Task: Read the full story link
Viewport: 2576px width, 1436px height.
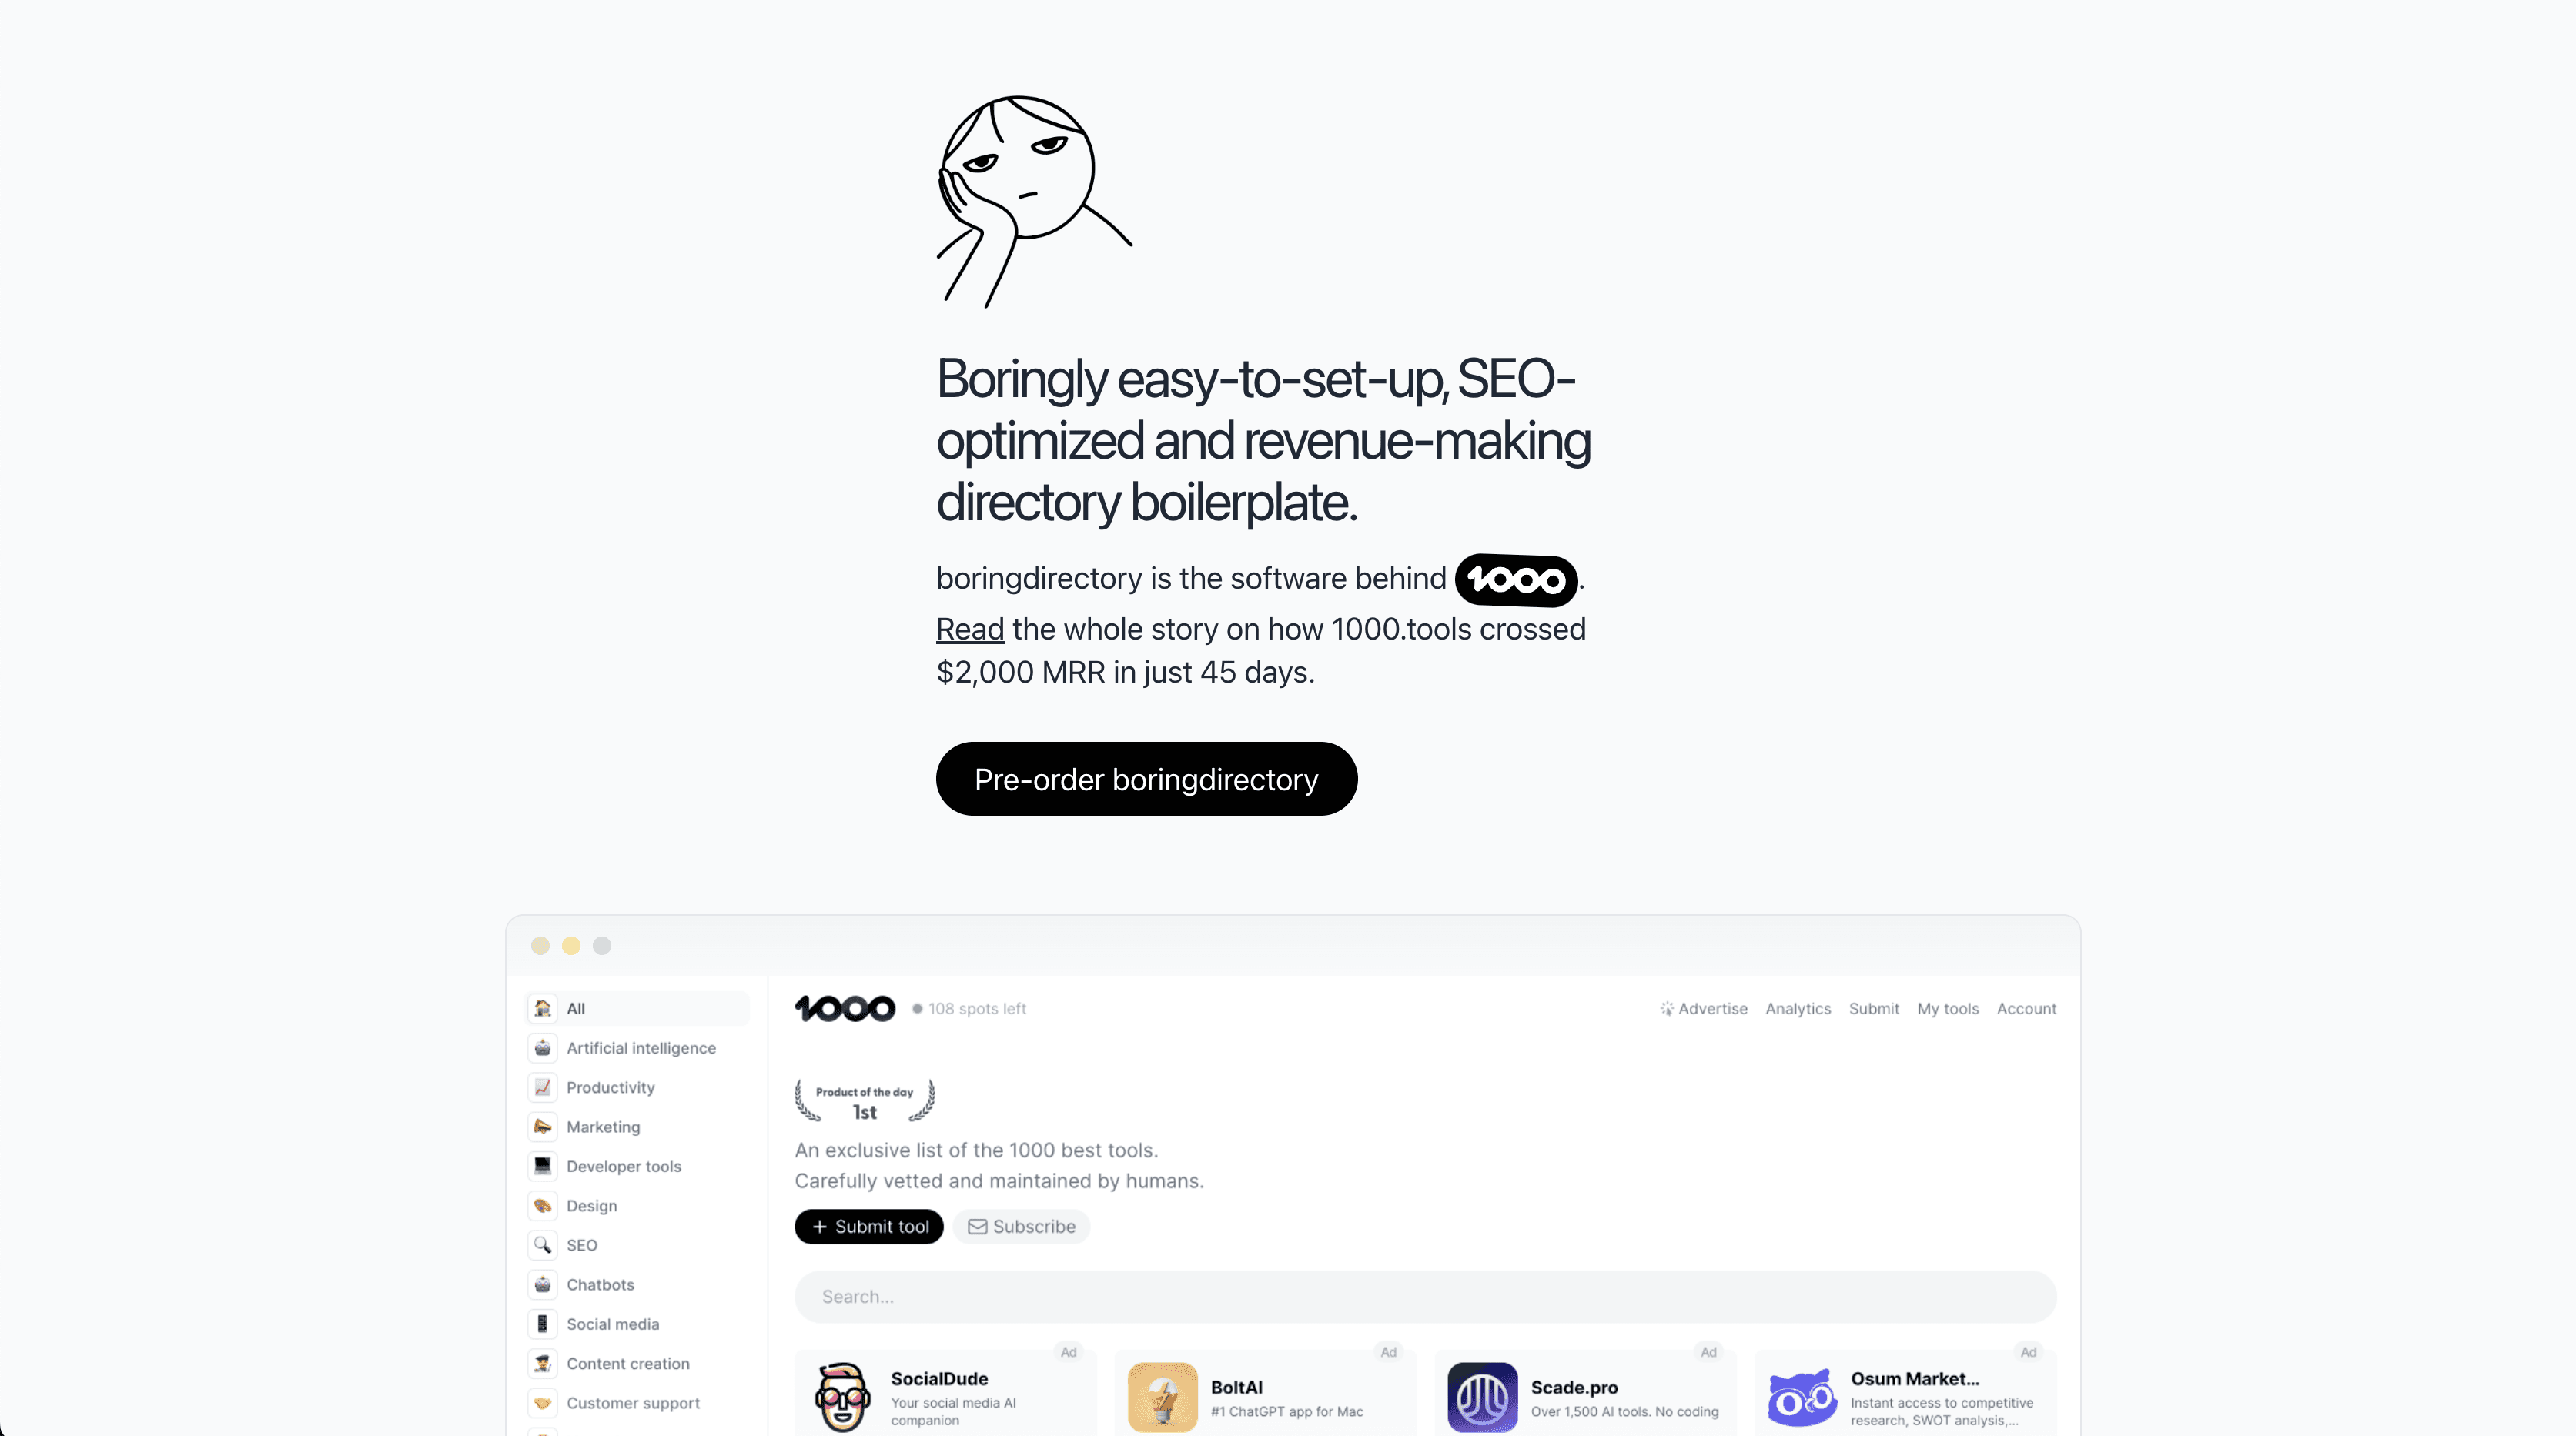Action: pyautogui.click(x=969, y=626)
